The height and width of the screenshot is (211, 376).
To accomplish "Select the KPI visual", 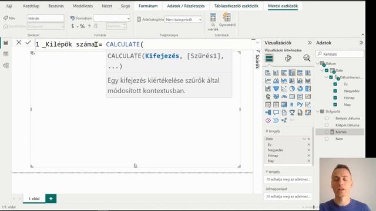I will click(x=308, y=96).
